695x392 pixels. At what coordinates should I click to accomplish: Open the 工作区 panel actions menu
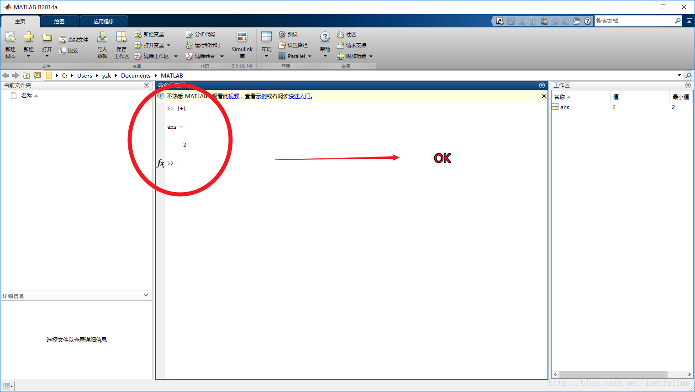[x=688, y=85]
